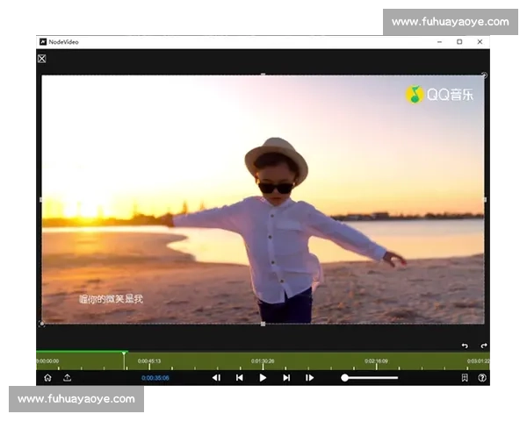Click the zoom slider handle

pos(345,378)
